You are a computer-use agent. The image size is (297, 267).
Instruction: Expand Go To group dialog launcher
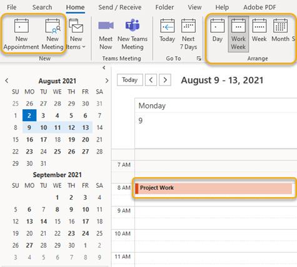pyautogui.click(x=199, y=59)
